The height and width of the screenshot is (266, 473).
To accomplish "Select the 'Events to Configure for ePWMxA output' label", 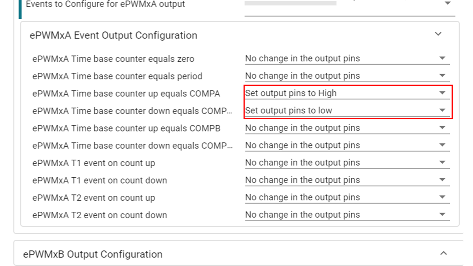I will point(104,4).
